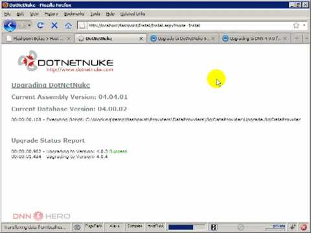Open the list all tabs dropdown
The width and height of the screenshot is (311, 233).
click(x=306, y=39)
